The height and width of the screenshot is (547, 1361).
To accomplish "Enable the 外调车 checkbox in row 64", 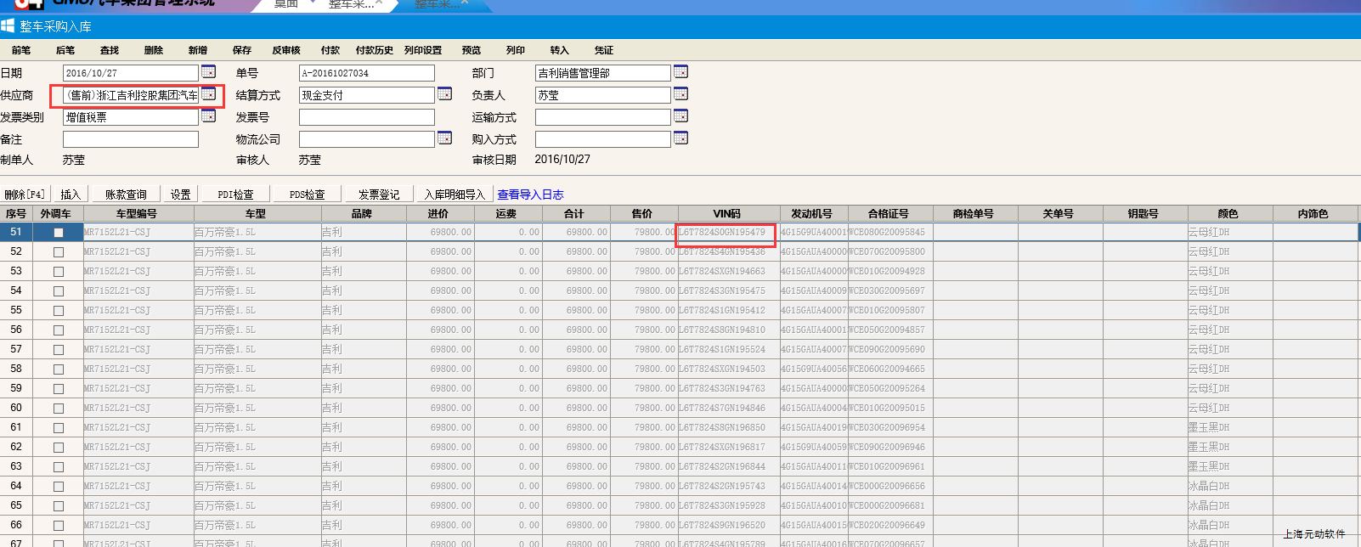I will (59, 487).
